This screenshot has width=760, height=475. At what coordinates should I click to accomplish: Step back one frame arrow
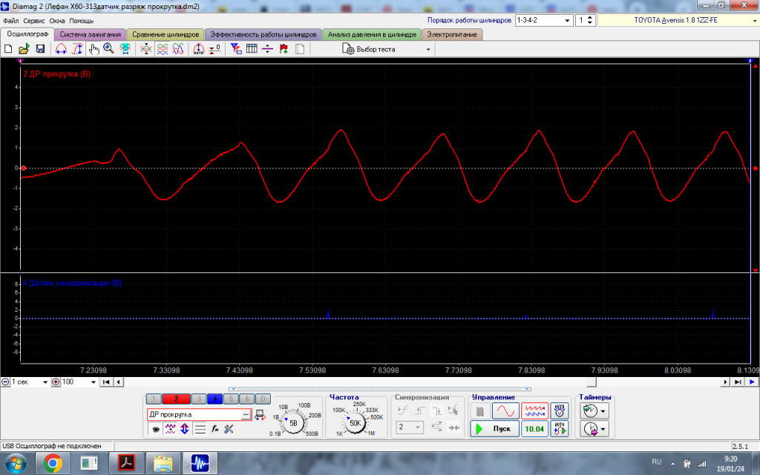(118, 382)
